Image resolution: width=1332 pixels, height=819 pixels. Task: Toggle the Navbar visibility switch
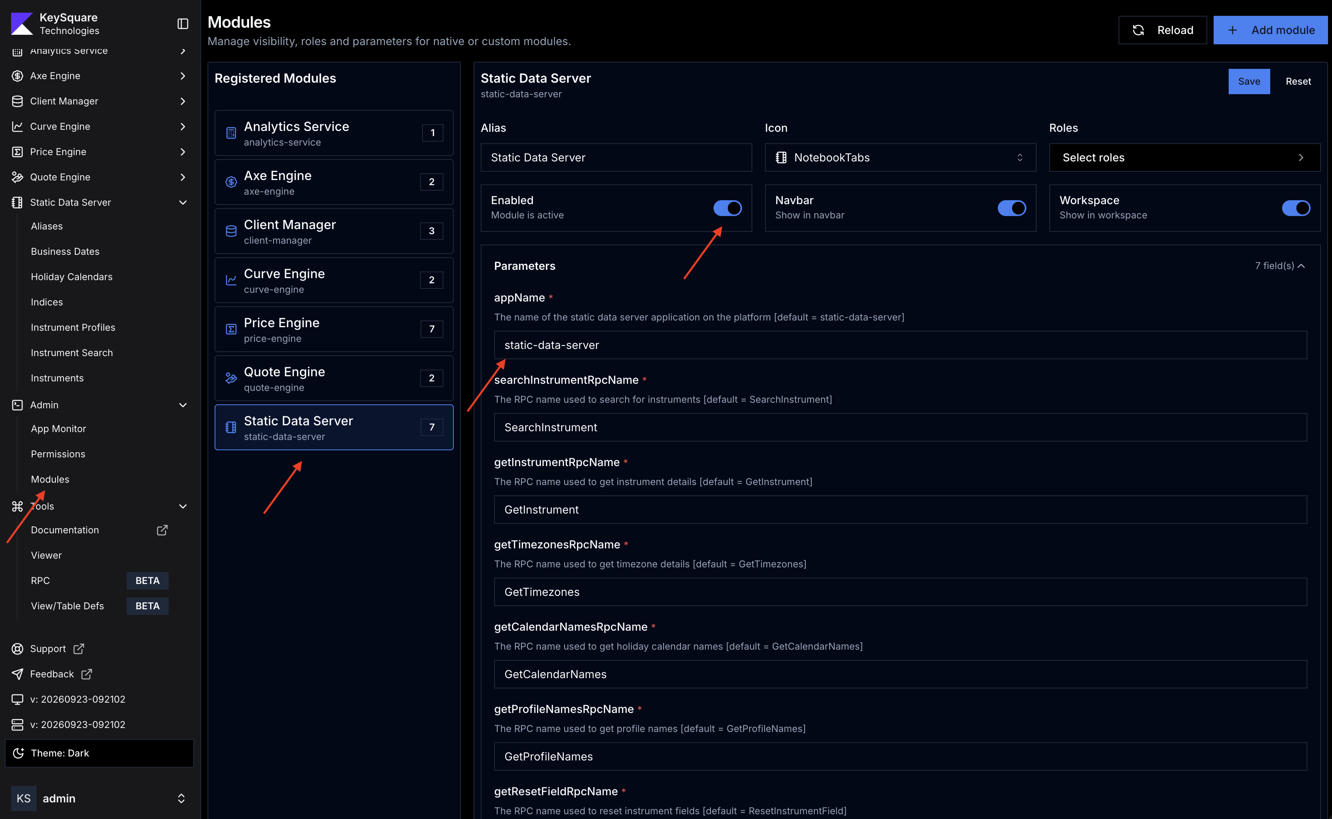pyautogui.click(x=1012, y=208)
